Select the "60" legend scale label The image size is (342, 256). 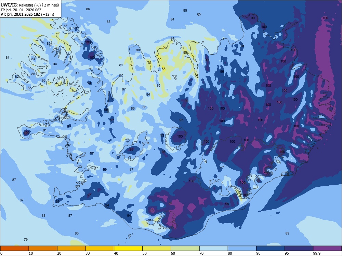173,253
